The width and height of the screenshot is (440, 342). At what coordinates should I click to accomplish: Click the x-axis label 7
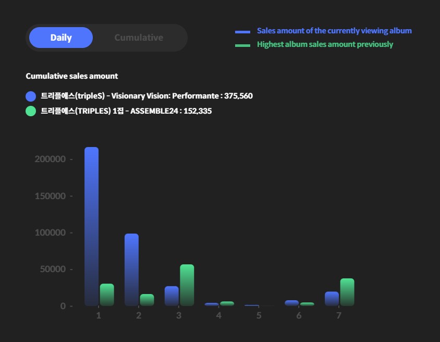pyautogui.click(x=339, y=315)
